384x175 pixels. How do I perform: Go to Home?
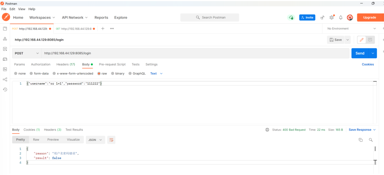[x=18, y=17]
